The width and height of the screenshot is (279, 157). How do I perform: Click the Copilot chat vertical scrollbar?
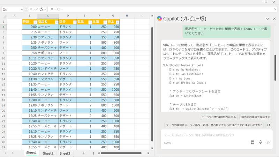275,68
